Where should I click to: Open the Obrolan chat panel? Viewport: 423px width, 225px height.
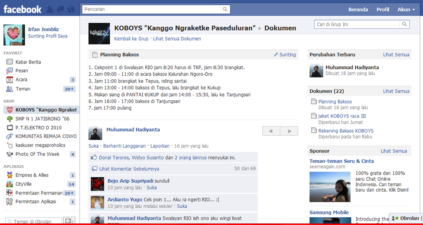pos(406,218)
